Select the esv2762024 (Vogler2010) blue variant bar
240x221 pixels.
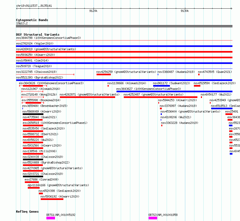click(124, 46)
